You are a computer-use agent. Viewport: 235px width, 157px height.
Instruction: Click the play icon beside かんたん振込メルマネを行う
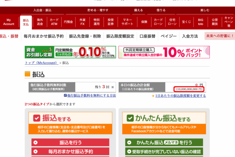(129, 143)
